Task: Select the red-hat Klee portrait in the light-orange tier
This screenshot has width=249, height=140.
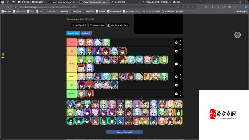Action: 81,68
